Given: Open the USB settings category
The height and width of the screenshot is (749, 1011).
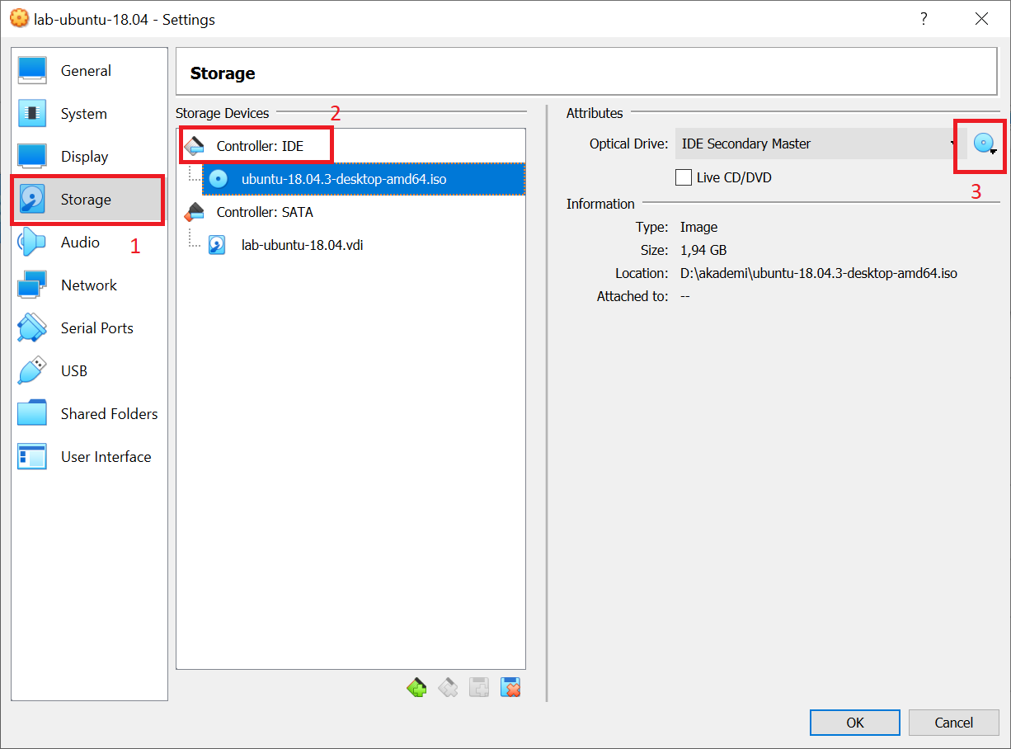Looking at the screenshot, I should [89, 371].
